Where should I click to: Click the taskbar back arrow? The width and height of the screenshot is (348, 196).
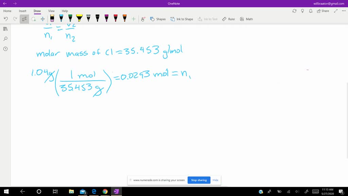point(22,191)
